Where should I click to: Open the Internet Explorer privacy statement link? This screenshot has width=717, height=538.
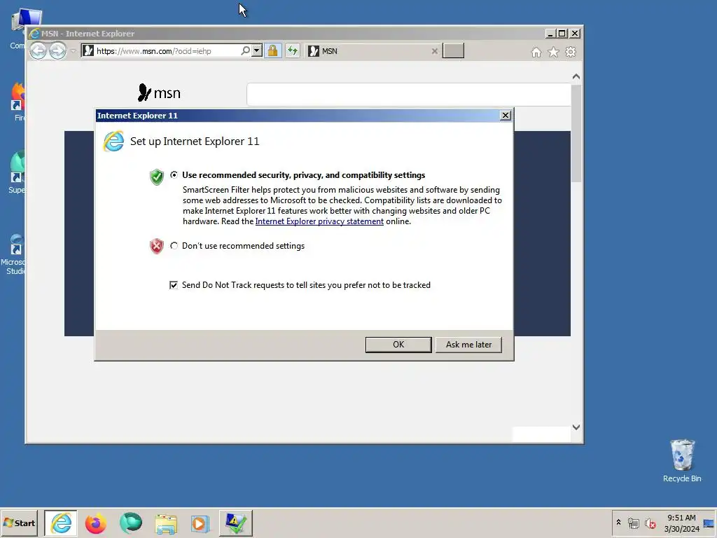(x=319, y=221)
